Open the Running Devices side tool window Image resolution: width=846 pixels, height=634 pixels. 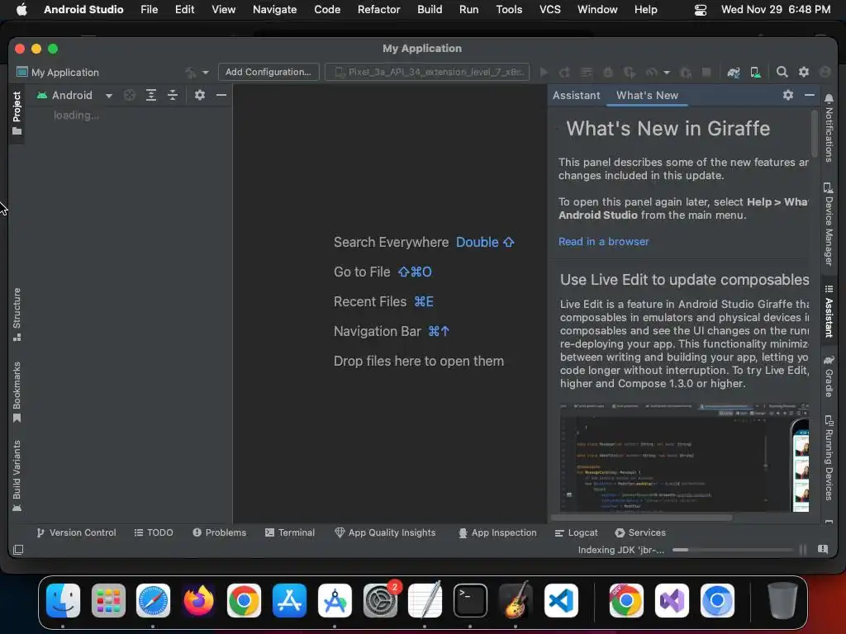(829, 457)
